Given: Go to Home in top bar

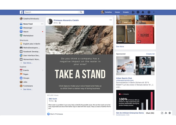Looking at the screenshot, I should point(117,12).
